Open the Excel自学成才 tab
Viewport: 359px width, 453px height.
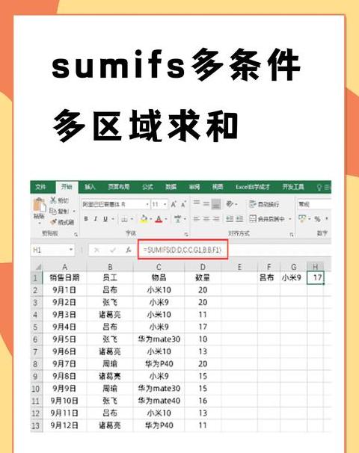[252, 187]
